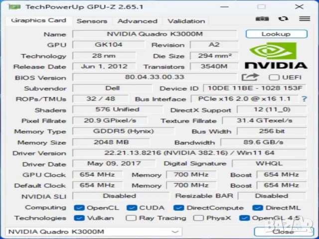Screen dimensions: 319x239
Task: Click the NVIDIA SLI value Disabled
Action: pyautogui.click(x=121, y=196)
